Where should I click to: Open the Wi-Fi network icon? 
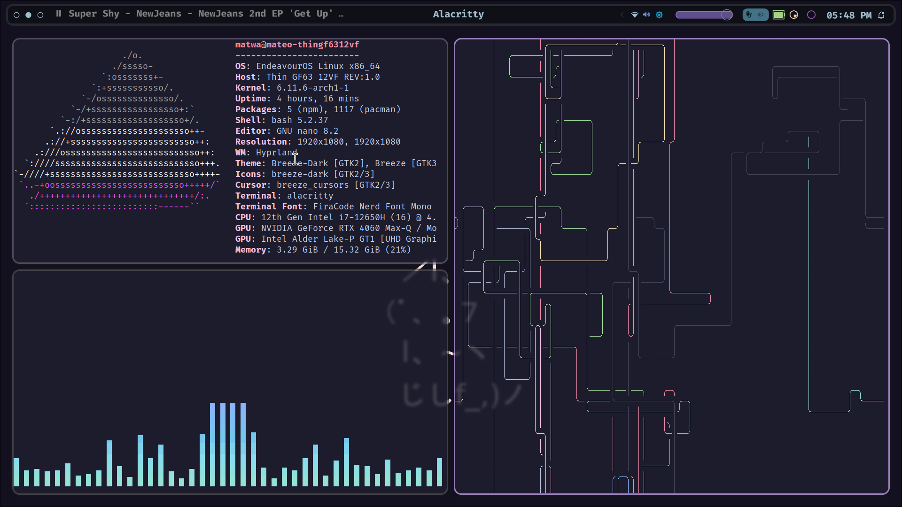coord(635,15)
